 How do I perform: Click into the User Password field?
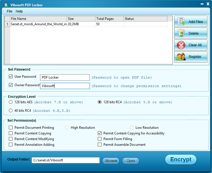[65, 77]
